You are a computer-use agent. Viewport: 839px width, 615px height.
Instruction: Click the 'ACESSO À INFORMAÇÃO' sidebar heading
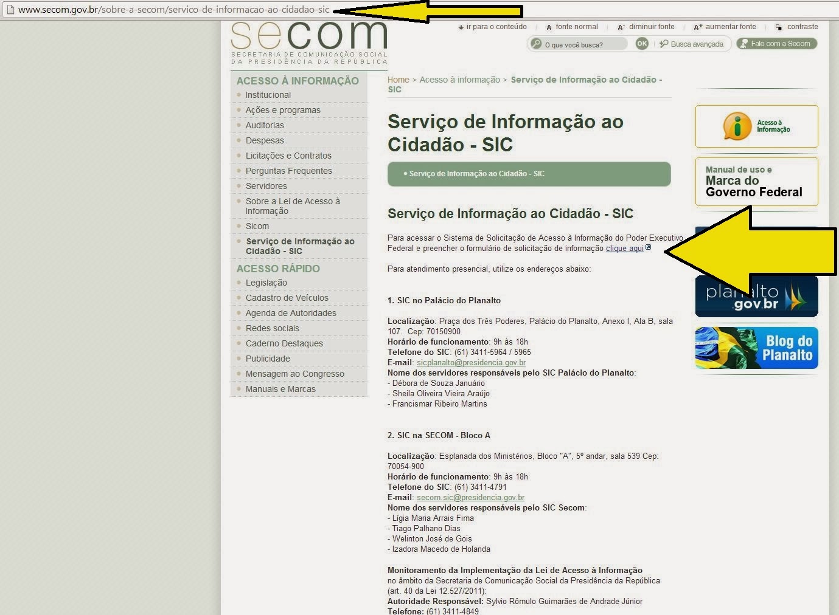point(298,81)
